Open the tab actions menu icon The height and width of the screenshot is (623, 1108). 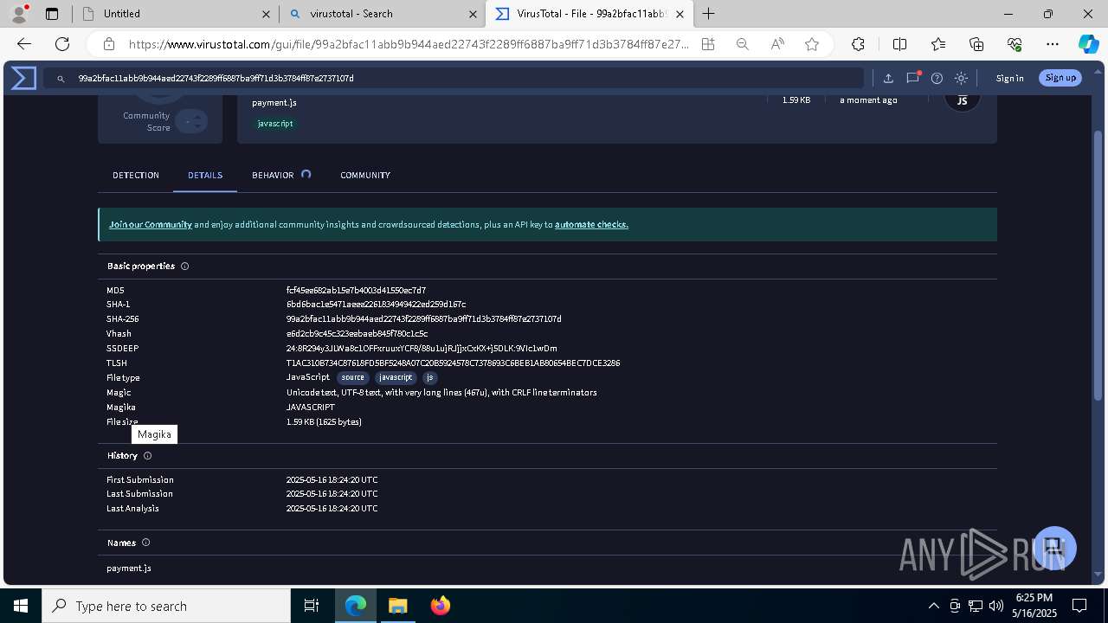[x=51, y=14]
